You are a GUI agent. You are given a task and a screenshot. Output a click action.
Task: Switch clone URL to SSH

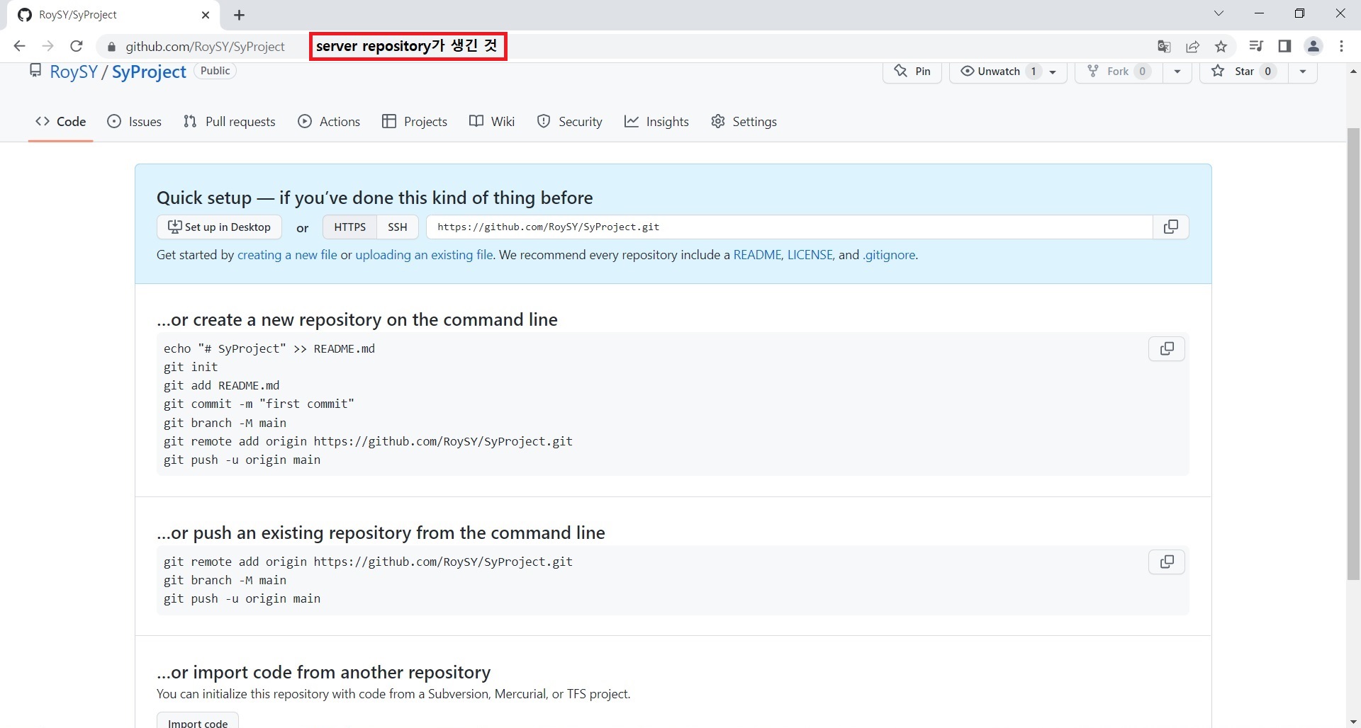point(398,227)
